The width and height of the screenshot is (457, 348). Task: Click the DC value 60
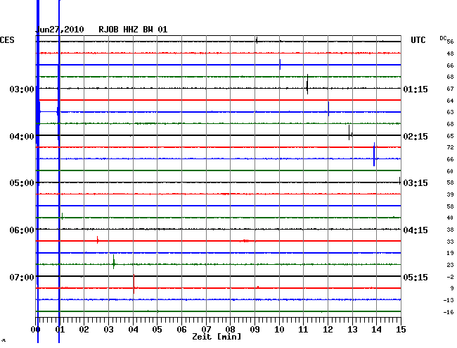[x=450, y=171]
